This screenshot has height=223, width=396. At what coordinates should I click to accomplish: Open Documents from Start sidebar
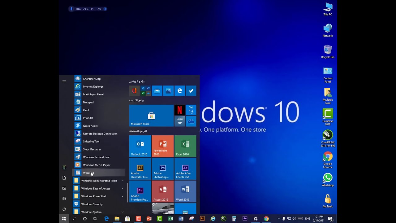click(64, 178)
